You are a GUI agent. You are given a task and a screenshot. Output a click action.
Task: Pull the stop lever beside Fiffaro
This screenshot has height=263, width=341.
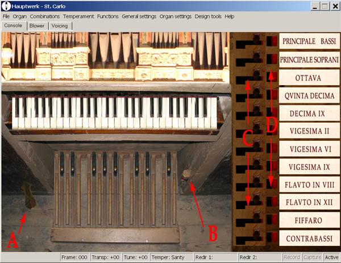click(249, 220)
